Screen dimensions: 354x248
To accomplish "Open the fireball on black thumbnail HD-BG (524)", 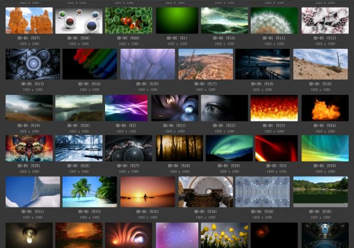I will tap(325, 108).
